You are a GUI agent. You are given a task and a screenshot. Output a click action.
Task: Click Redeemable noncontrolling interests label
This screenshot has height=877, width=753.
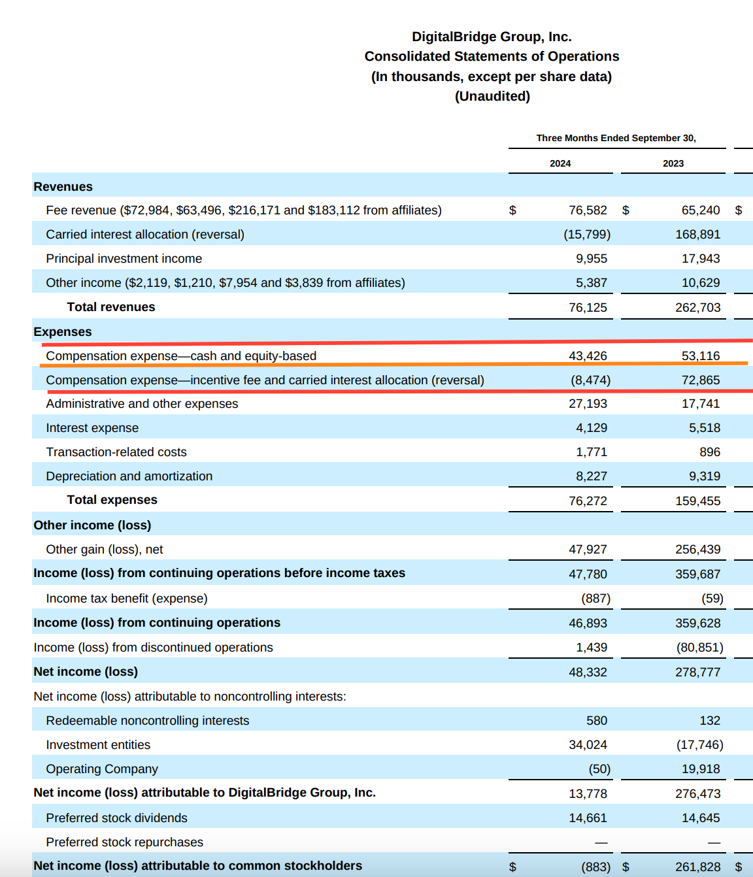(x=148, y=721)
